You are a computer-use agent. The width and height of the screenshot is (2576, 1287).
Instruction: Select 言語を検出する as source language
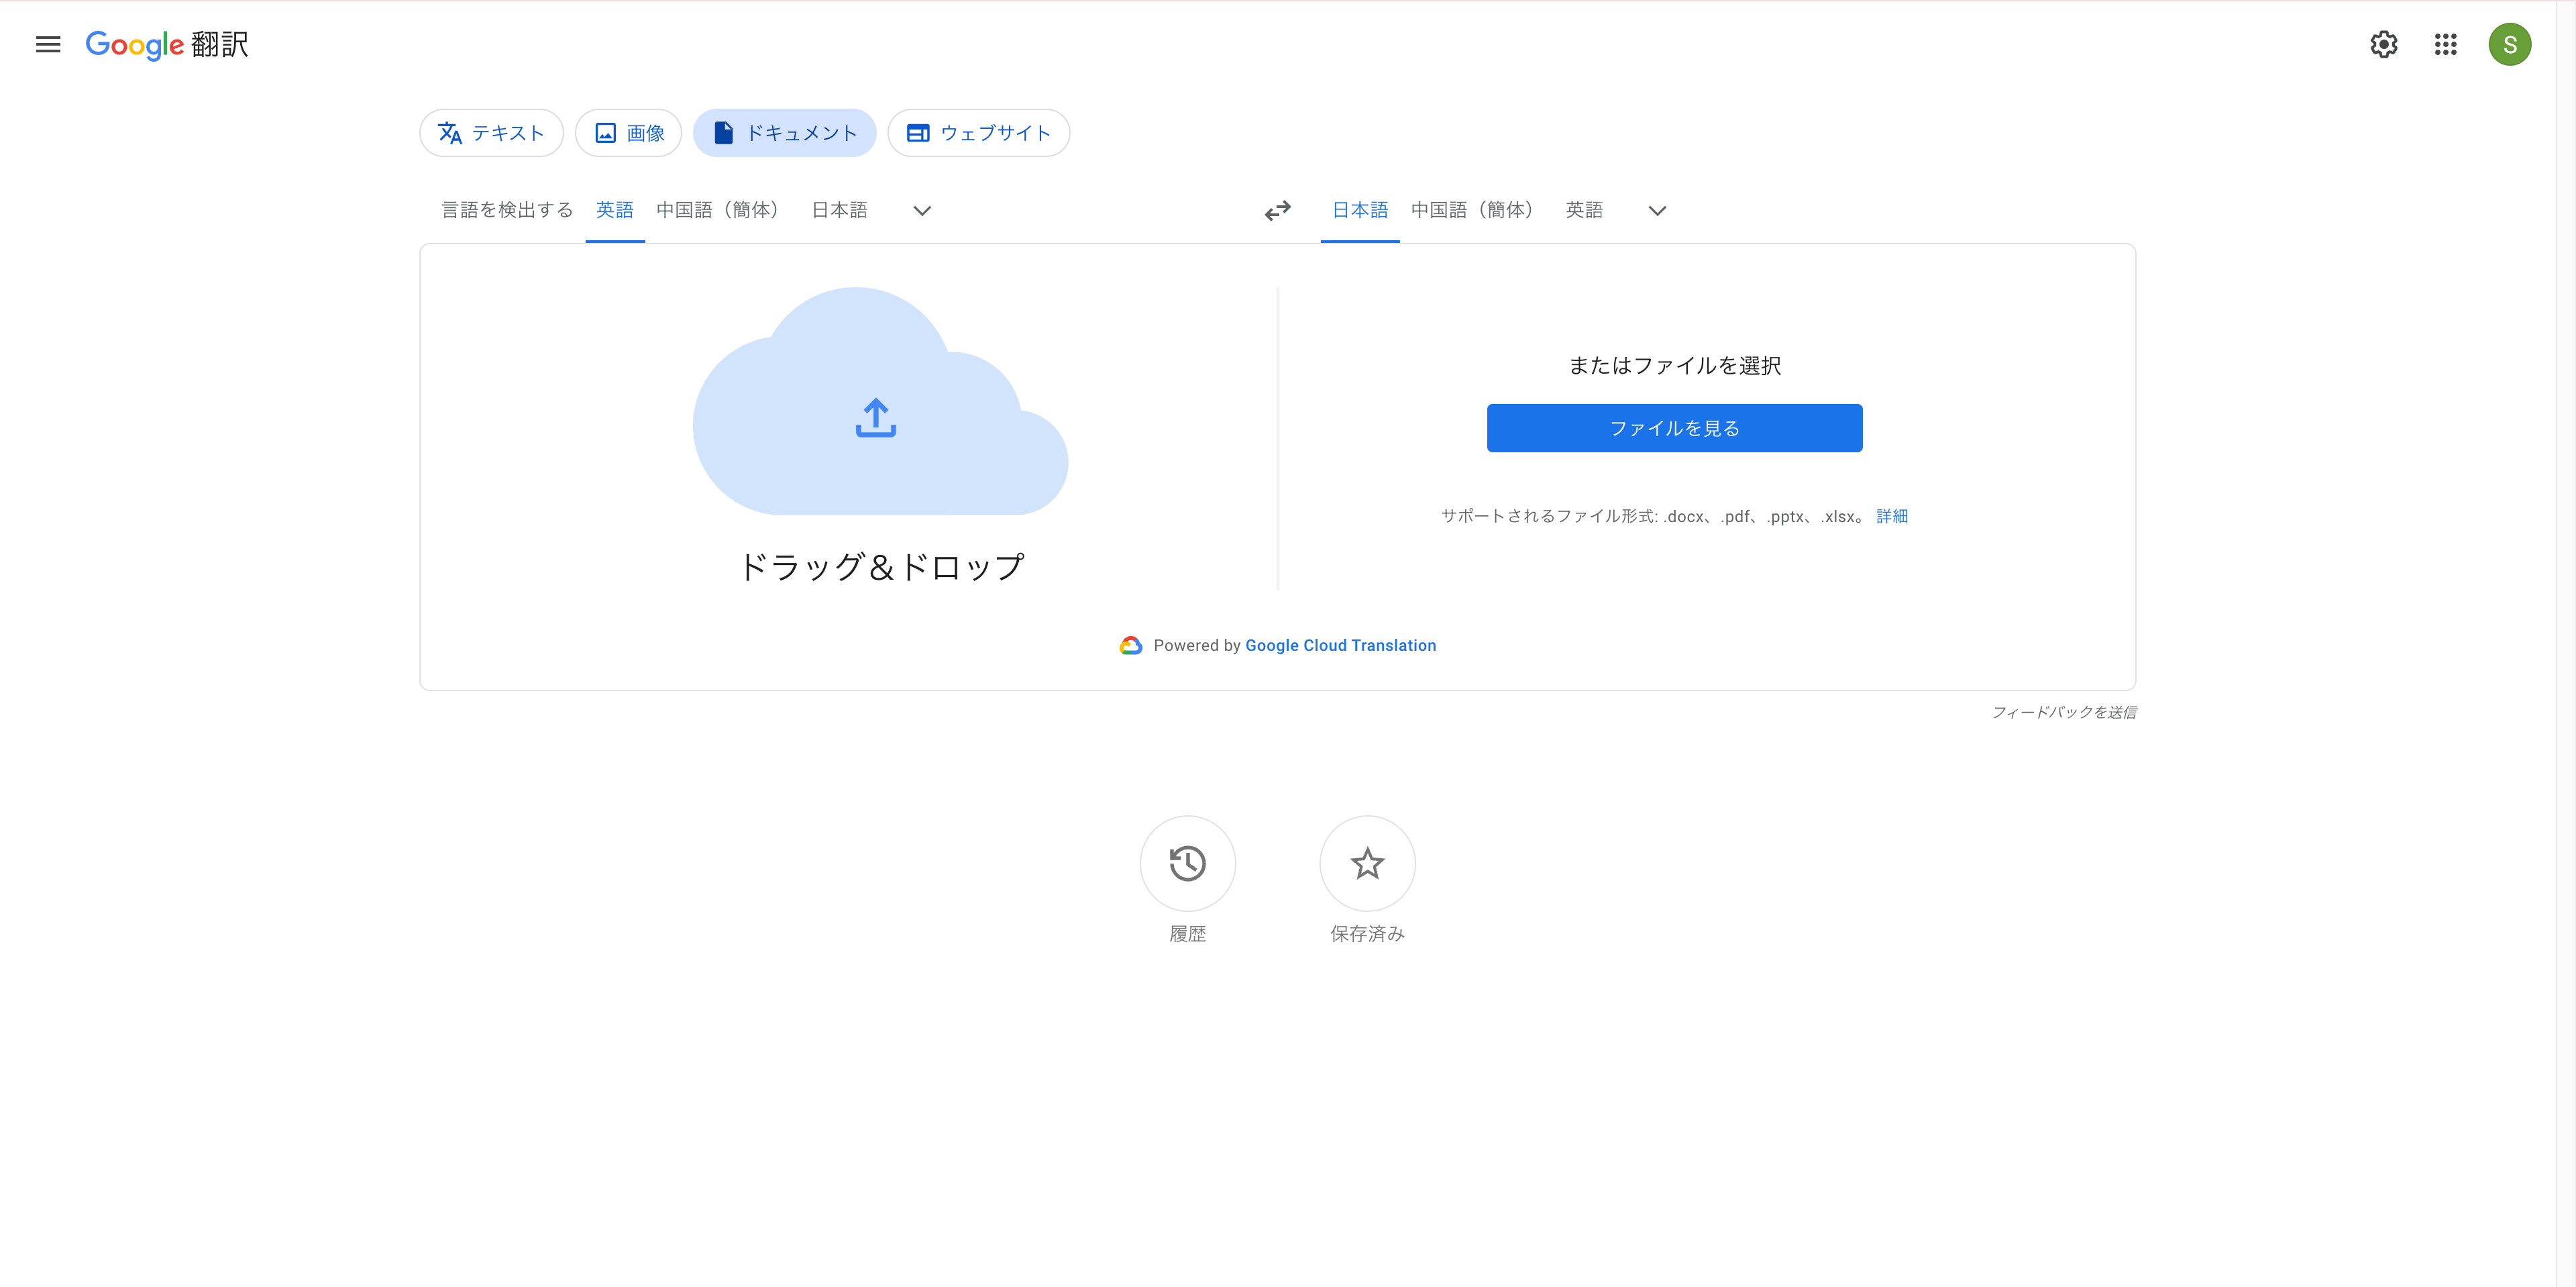tap(507, 210)
